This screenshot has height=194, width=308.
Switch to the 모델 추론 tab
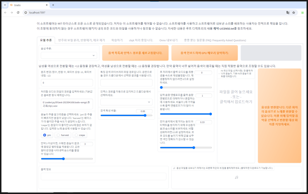pyautogui.click(x=46, y=40)
